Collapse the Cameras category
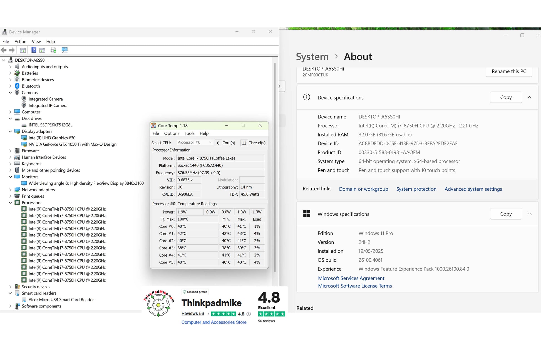 pyautogui.click(x=10, y=93)
